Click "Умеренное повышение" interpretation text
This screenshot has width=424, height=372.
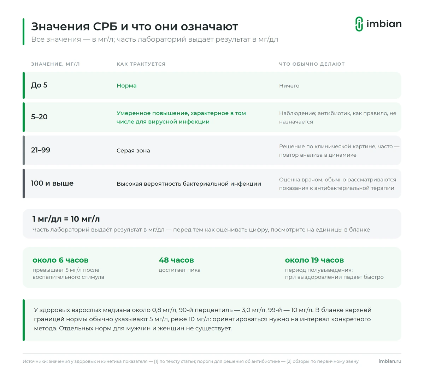(x=181, y=117)
